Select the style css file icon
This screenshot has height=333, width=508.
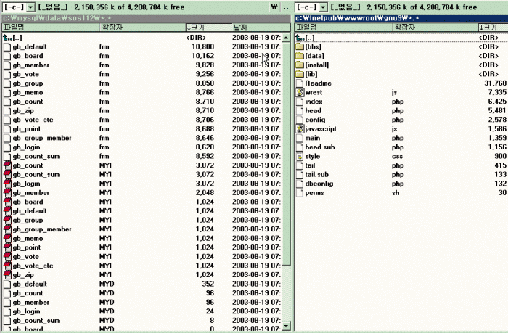pos(300,156)
